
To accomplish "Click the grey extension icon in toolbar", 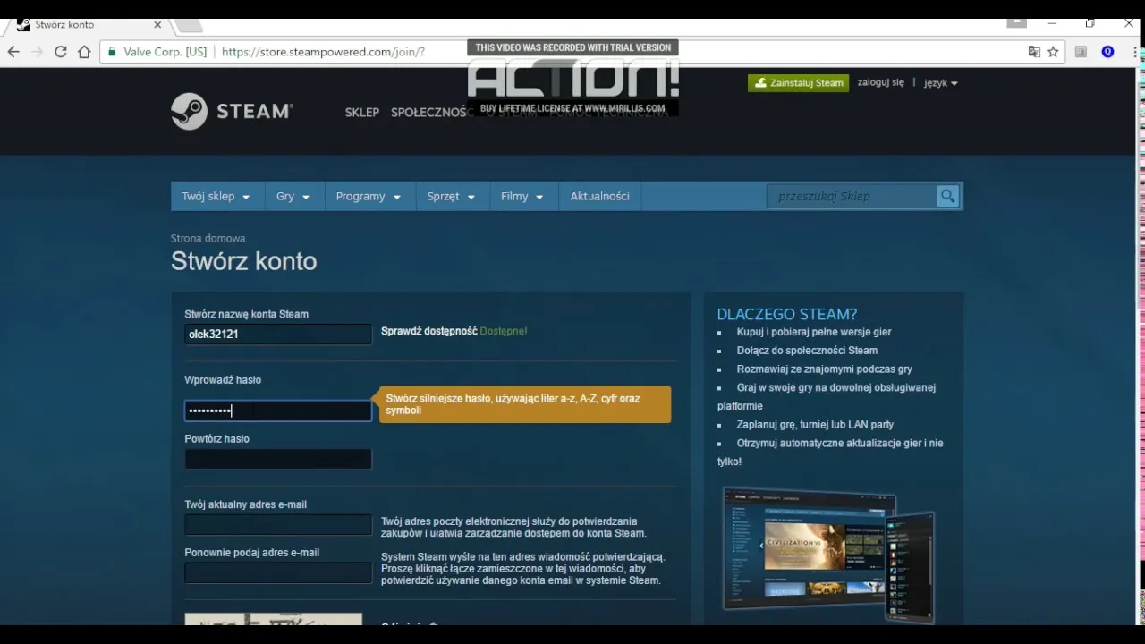I will [1081, 52].
